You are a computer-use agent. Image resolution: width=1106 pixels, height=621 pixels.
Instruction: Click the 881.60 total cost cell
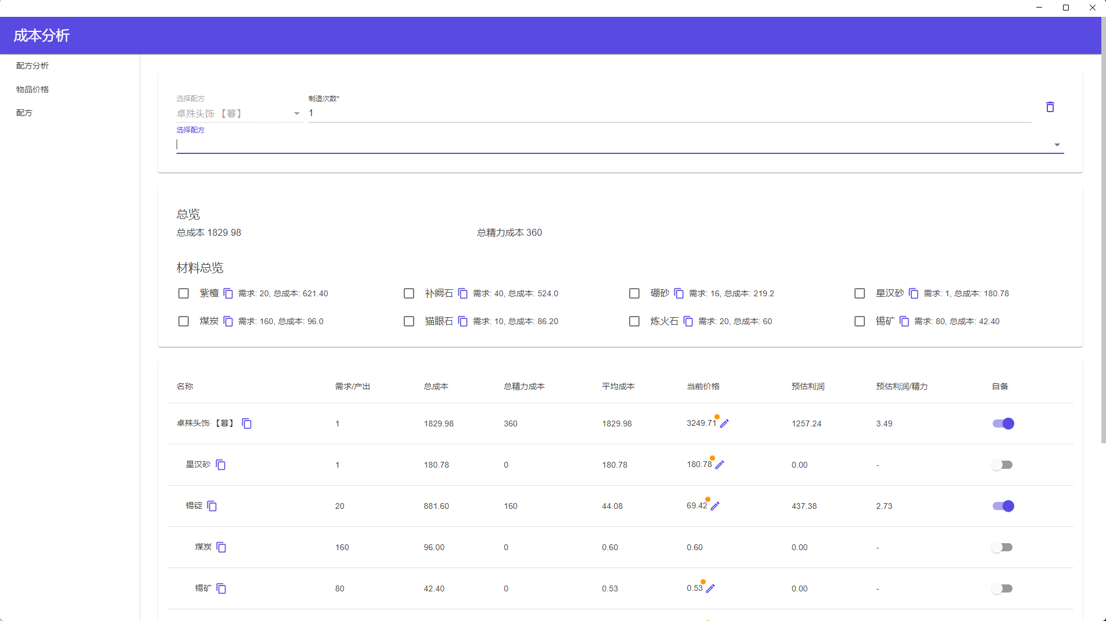[436, 506]
